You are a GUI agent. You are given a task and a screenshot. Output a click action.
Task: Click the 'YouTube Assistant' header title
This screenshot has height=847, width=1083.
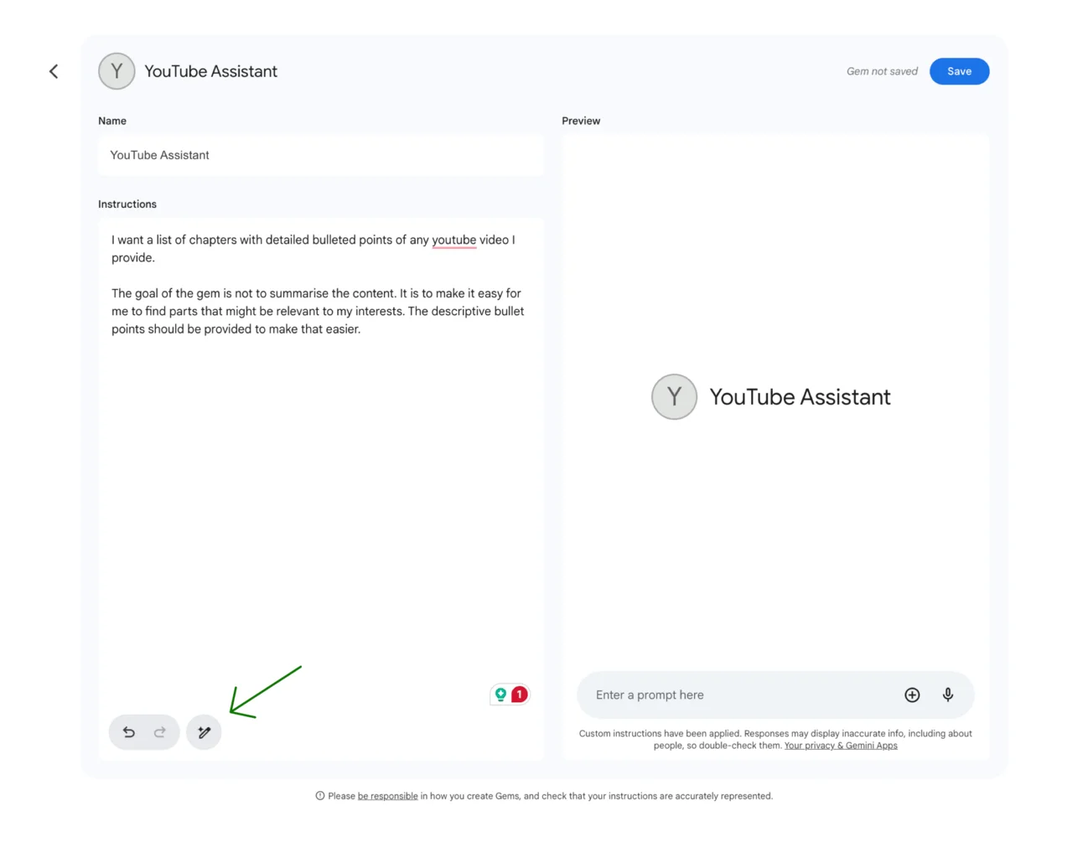tap(210, 71)
